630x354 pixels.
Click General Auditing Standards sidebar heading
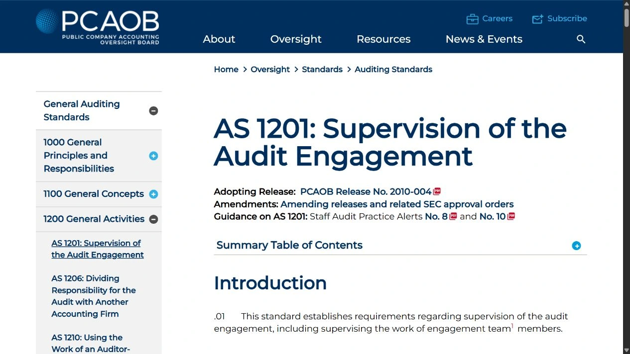tap(82, 110)
